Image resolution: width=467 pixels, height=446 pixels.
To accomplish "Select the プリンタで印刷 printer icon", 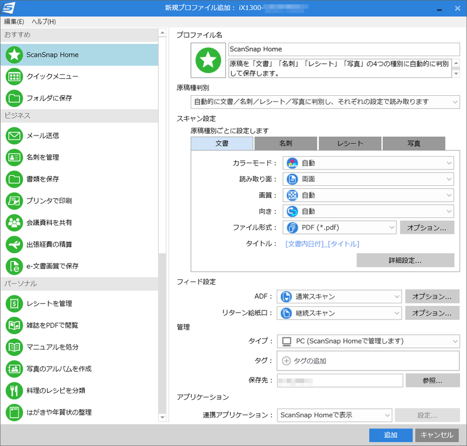I will 14,200.
